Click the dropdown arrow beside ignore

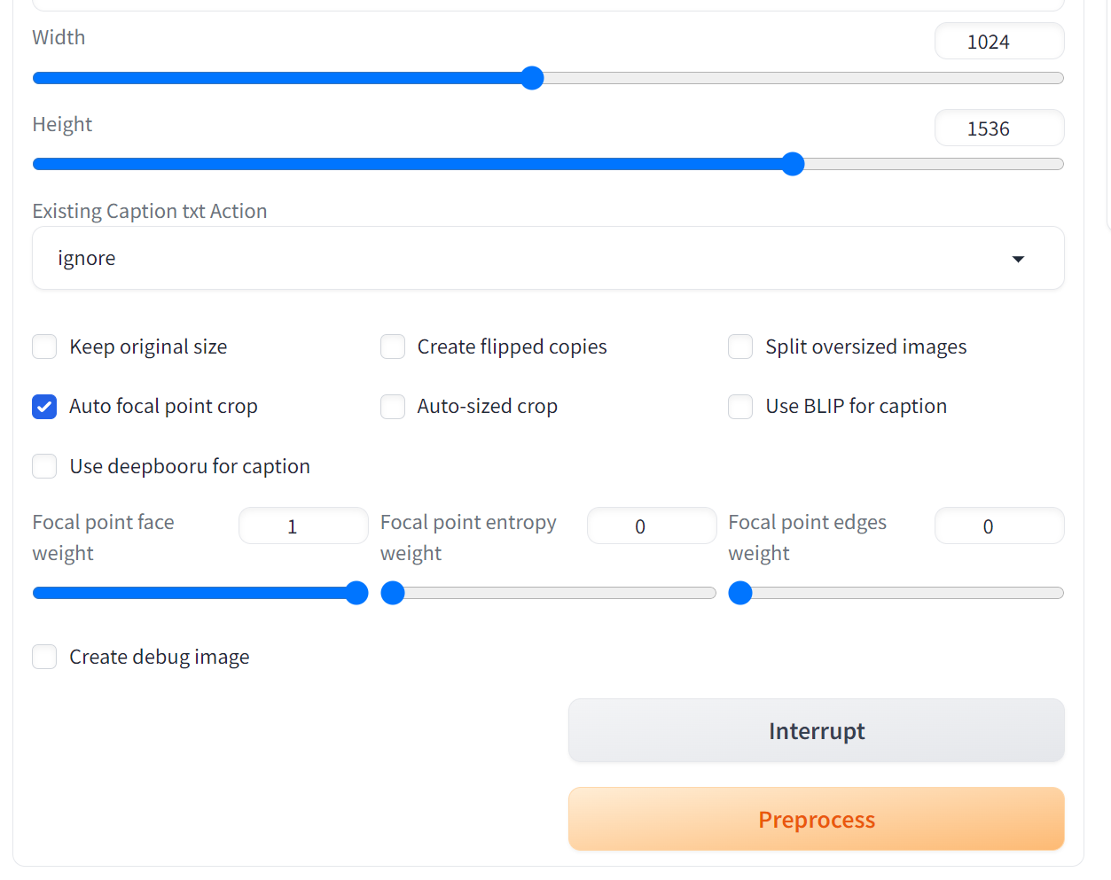click(x=1018, y=259)
